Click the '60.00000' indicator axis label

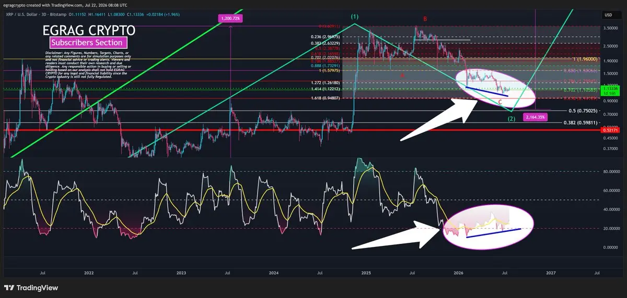(x=611, y=191)
